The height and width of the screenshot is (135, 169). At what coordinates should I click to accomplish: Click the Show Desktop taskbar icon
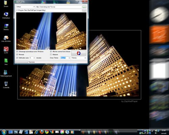click(x=10, y=132)
